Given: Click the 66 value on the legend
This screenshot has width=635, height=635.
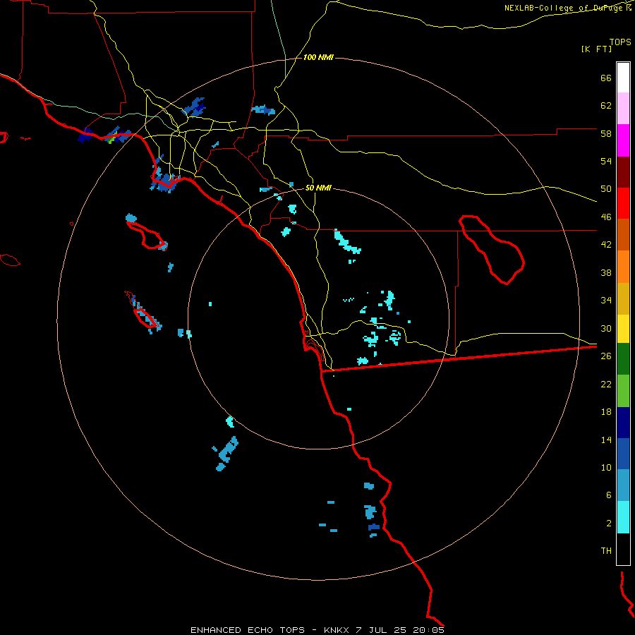Looking at the screenshot, I should [x=606, y=78].
